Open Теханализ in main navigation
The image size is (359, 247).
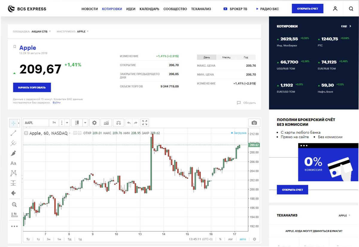tap(201, 9)
